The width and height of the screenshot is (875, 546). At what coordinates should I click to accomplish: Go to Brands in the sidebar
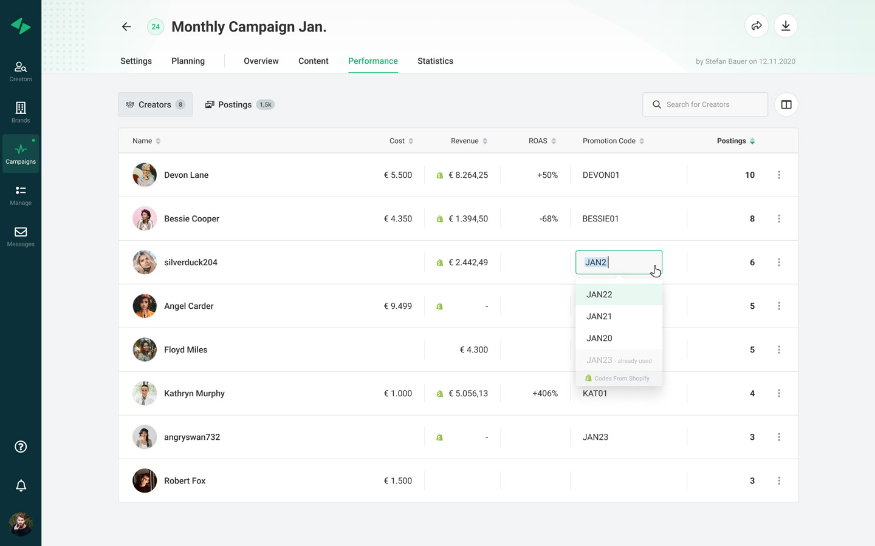[x=21, y=112]
